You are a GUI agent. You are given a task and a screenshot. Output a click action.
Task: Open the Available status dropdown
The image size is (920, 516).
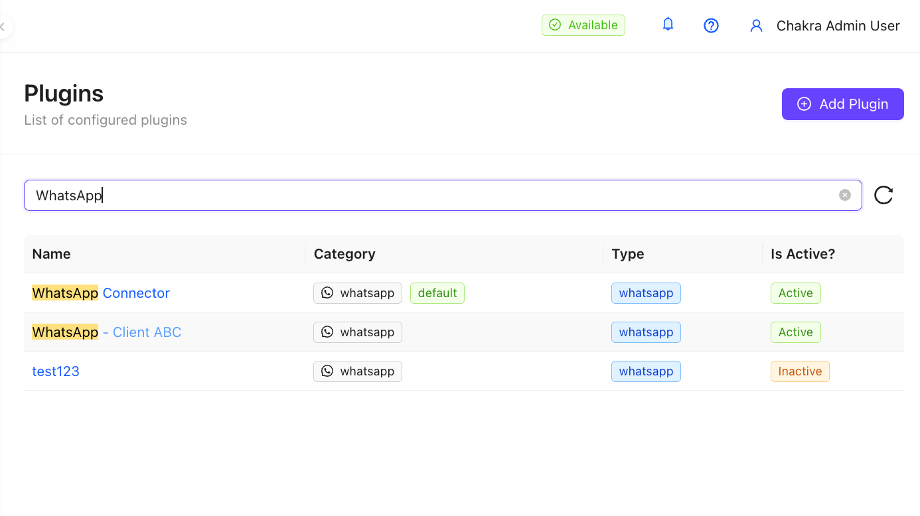583,25
